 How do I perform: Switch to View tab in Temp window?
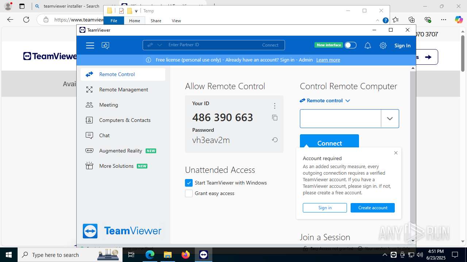pyautogui.click(x=176, y=21)
